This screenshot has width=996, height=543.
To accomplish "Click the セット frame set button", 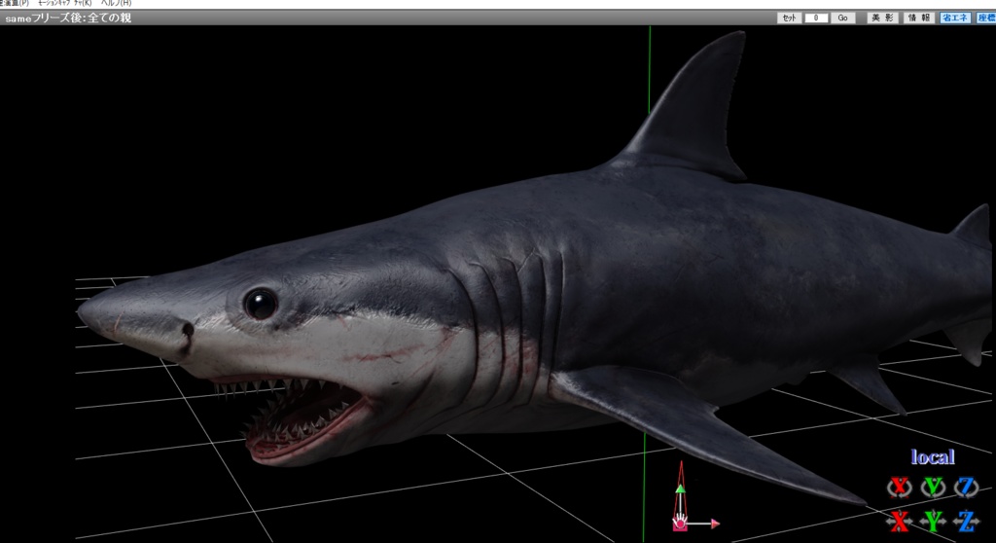I will pyautogui.click(x=789, y=18).
